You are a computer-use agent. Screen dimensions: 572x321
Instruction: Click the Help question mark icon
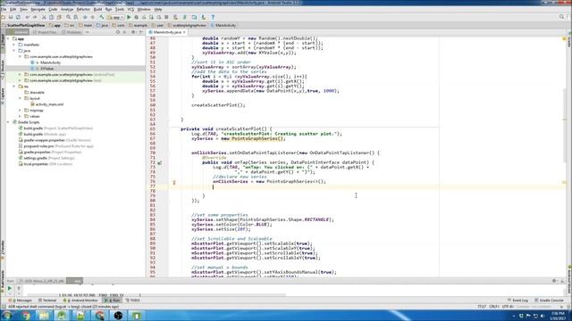pyautogui.click(x=213, y=17)
